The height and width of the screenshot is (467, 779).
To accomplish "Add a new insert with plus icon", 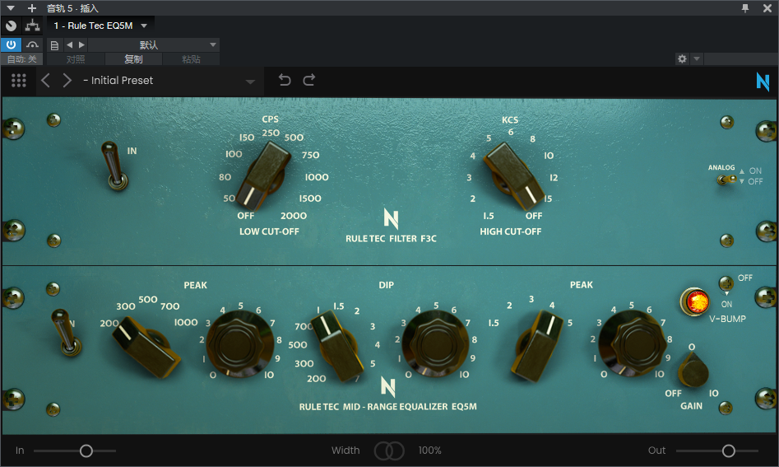I will tap(32, 8).
